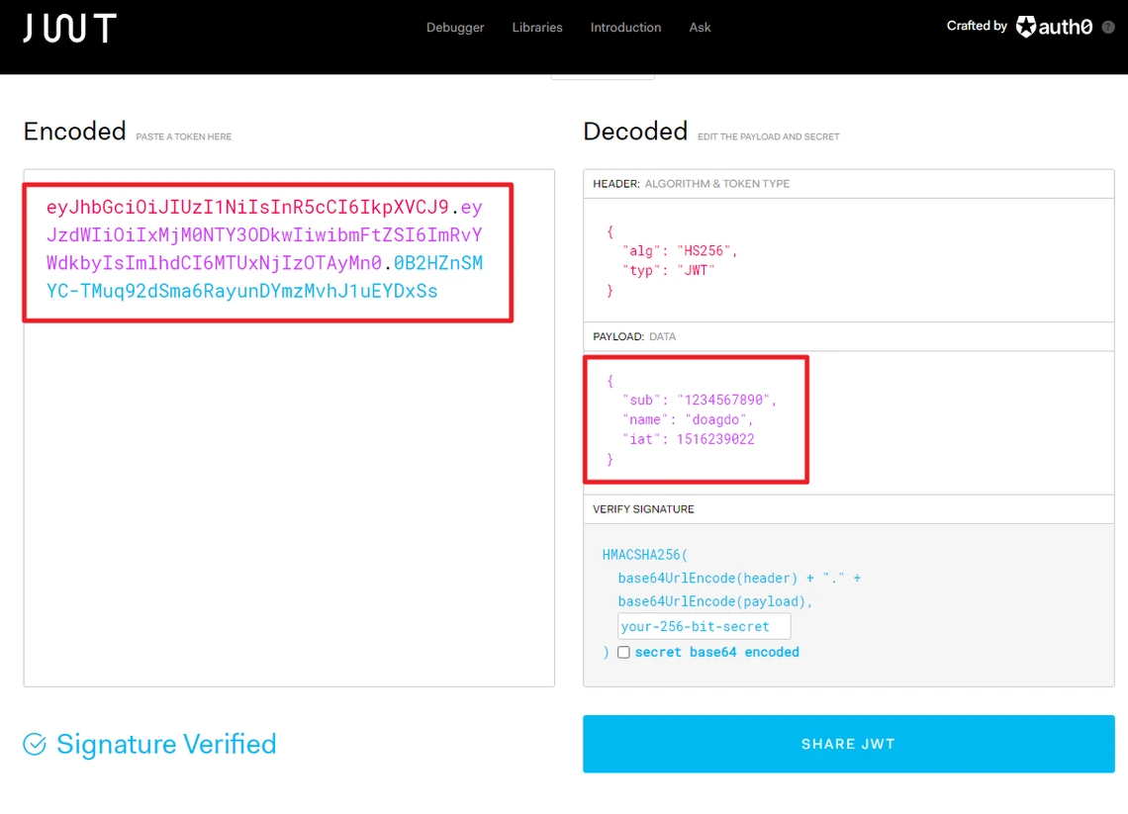Open the Libraries page from the navbar
Viewport: 1128px width, 814px height.
point(537,28)
